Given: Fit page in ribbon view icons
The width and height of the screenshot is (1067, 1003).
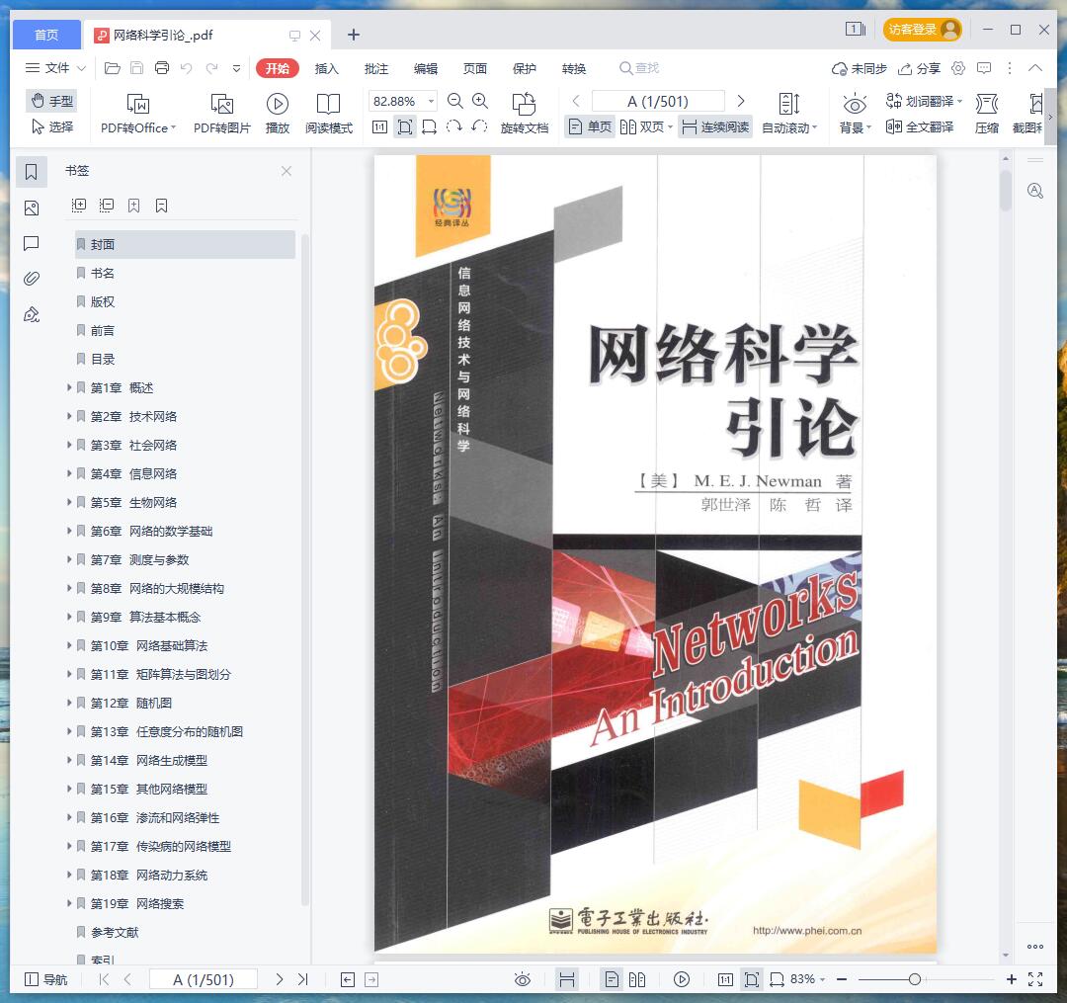Looking at the screenshot, I should [405, 126].
